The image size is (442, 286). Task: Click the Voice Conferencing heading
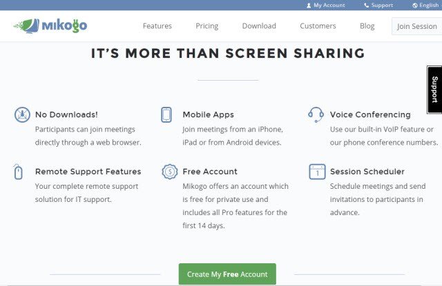coord(370,114)
